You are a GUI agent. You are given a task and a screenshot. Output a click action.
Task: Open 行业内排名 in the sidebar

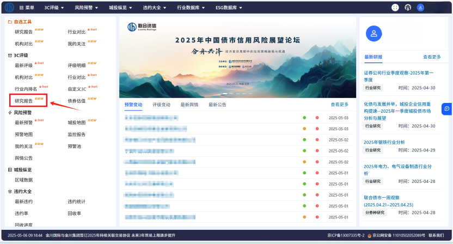[x=26, y=89]
